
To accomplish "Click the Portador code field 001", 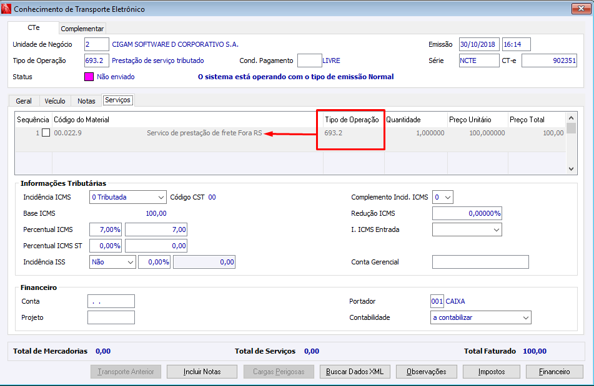I will pos(437,301).
